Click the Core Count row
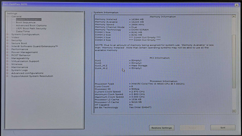The image size is (242, 136). (114, 87)
